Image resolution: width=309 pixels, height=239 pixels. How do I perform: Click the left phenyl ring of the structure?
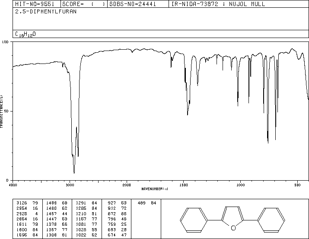tap(194, 220)
